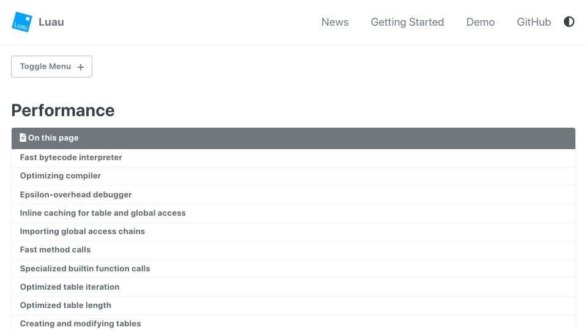587x330 pixels.
Task: Toggle the dark/light theme icon
Action: click(x=569, y=22)
